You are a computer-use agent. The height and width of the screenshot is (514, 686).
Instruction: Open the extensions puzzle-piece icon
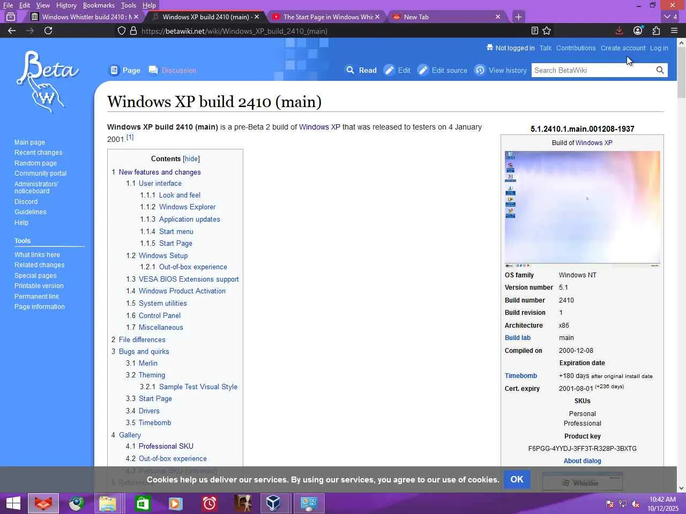coord(656,31)
